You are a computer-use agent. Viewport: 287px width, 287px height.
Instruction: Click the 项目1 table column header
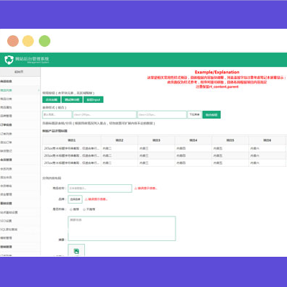coord(72,140)
